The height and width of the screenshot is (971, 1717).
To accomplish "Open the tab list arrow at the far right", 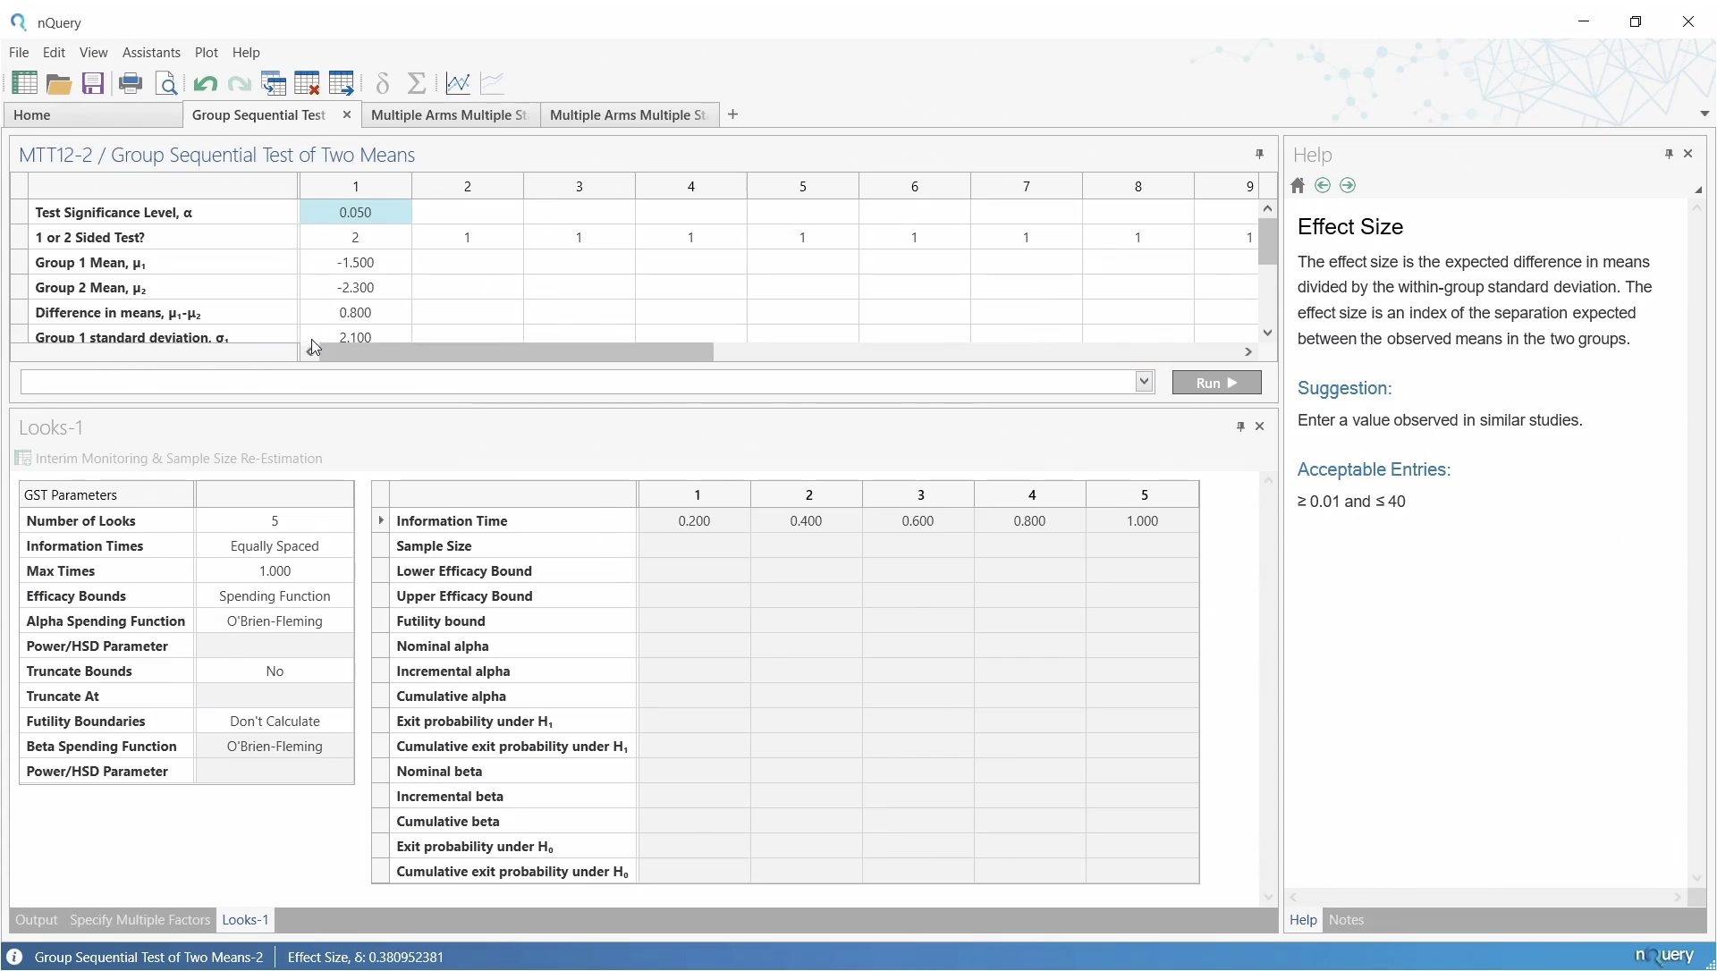I will pos(1704,114).
